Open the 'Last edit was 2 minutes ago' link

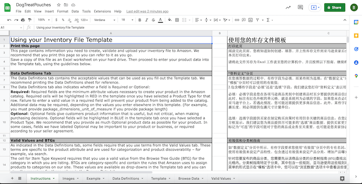(x=147, y=11)
